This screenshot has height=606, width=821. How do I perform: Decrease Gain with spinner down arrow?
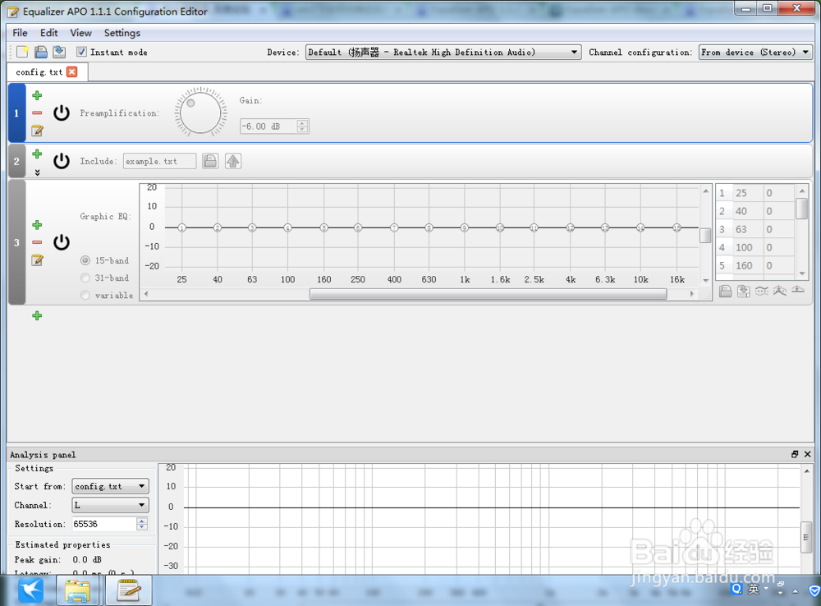point(302,130)
